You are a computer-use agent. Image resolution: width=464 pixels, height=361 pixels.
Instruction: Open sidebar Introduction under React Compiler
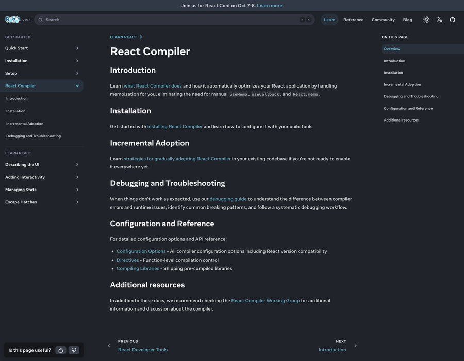click(17, 98)
